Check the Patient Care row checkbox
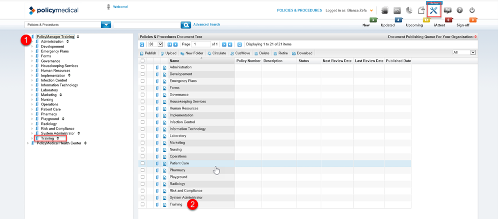The height and width of the screenshot is (219, 498). [143, 163]
